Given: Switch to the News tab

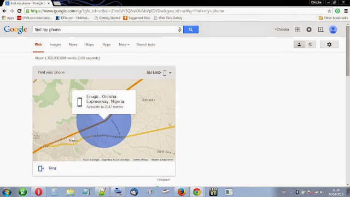Looking at the screenshot, I should 73,44.
